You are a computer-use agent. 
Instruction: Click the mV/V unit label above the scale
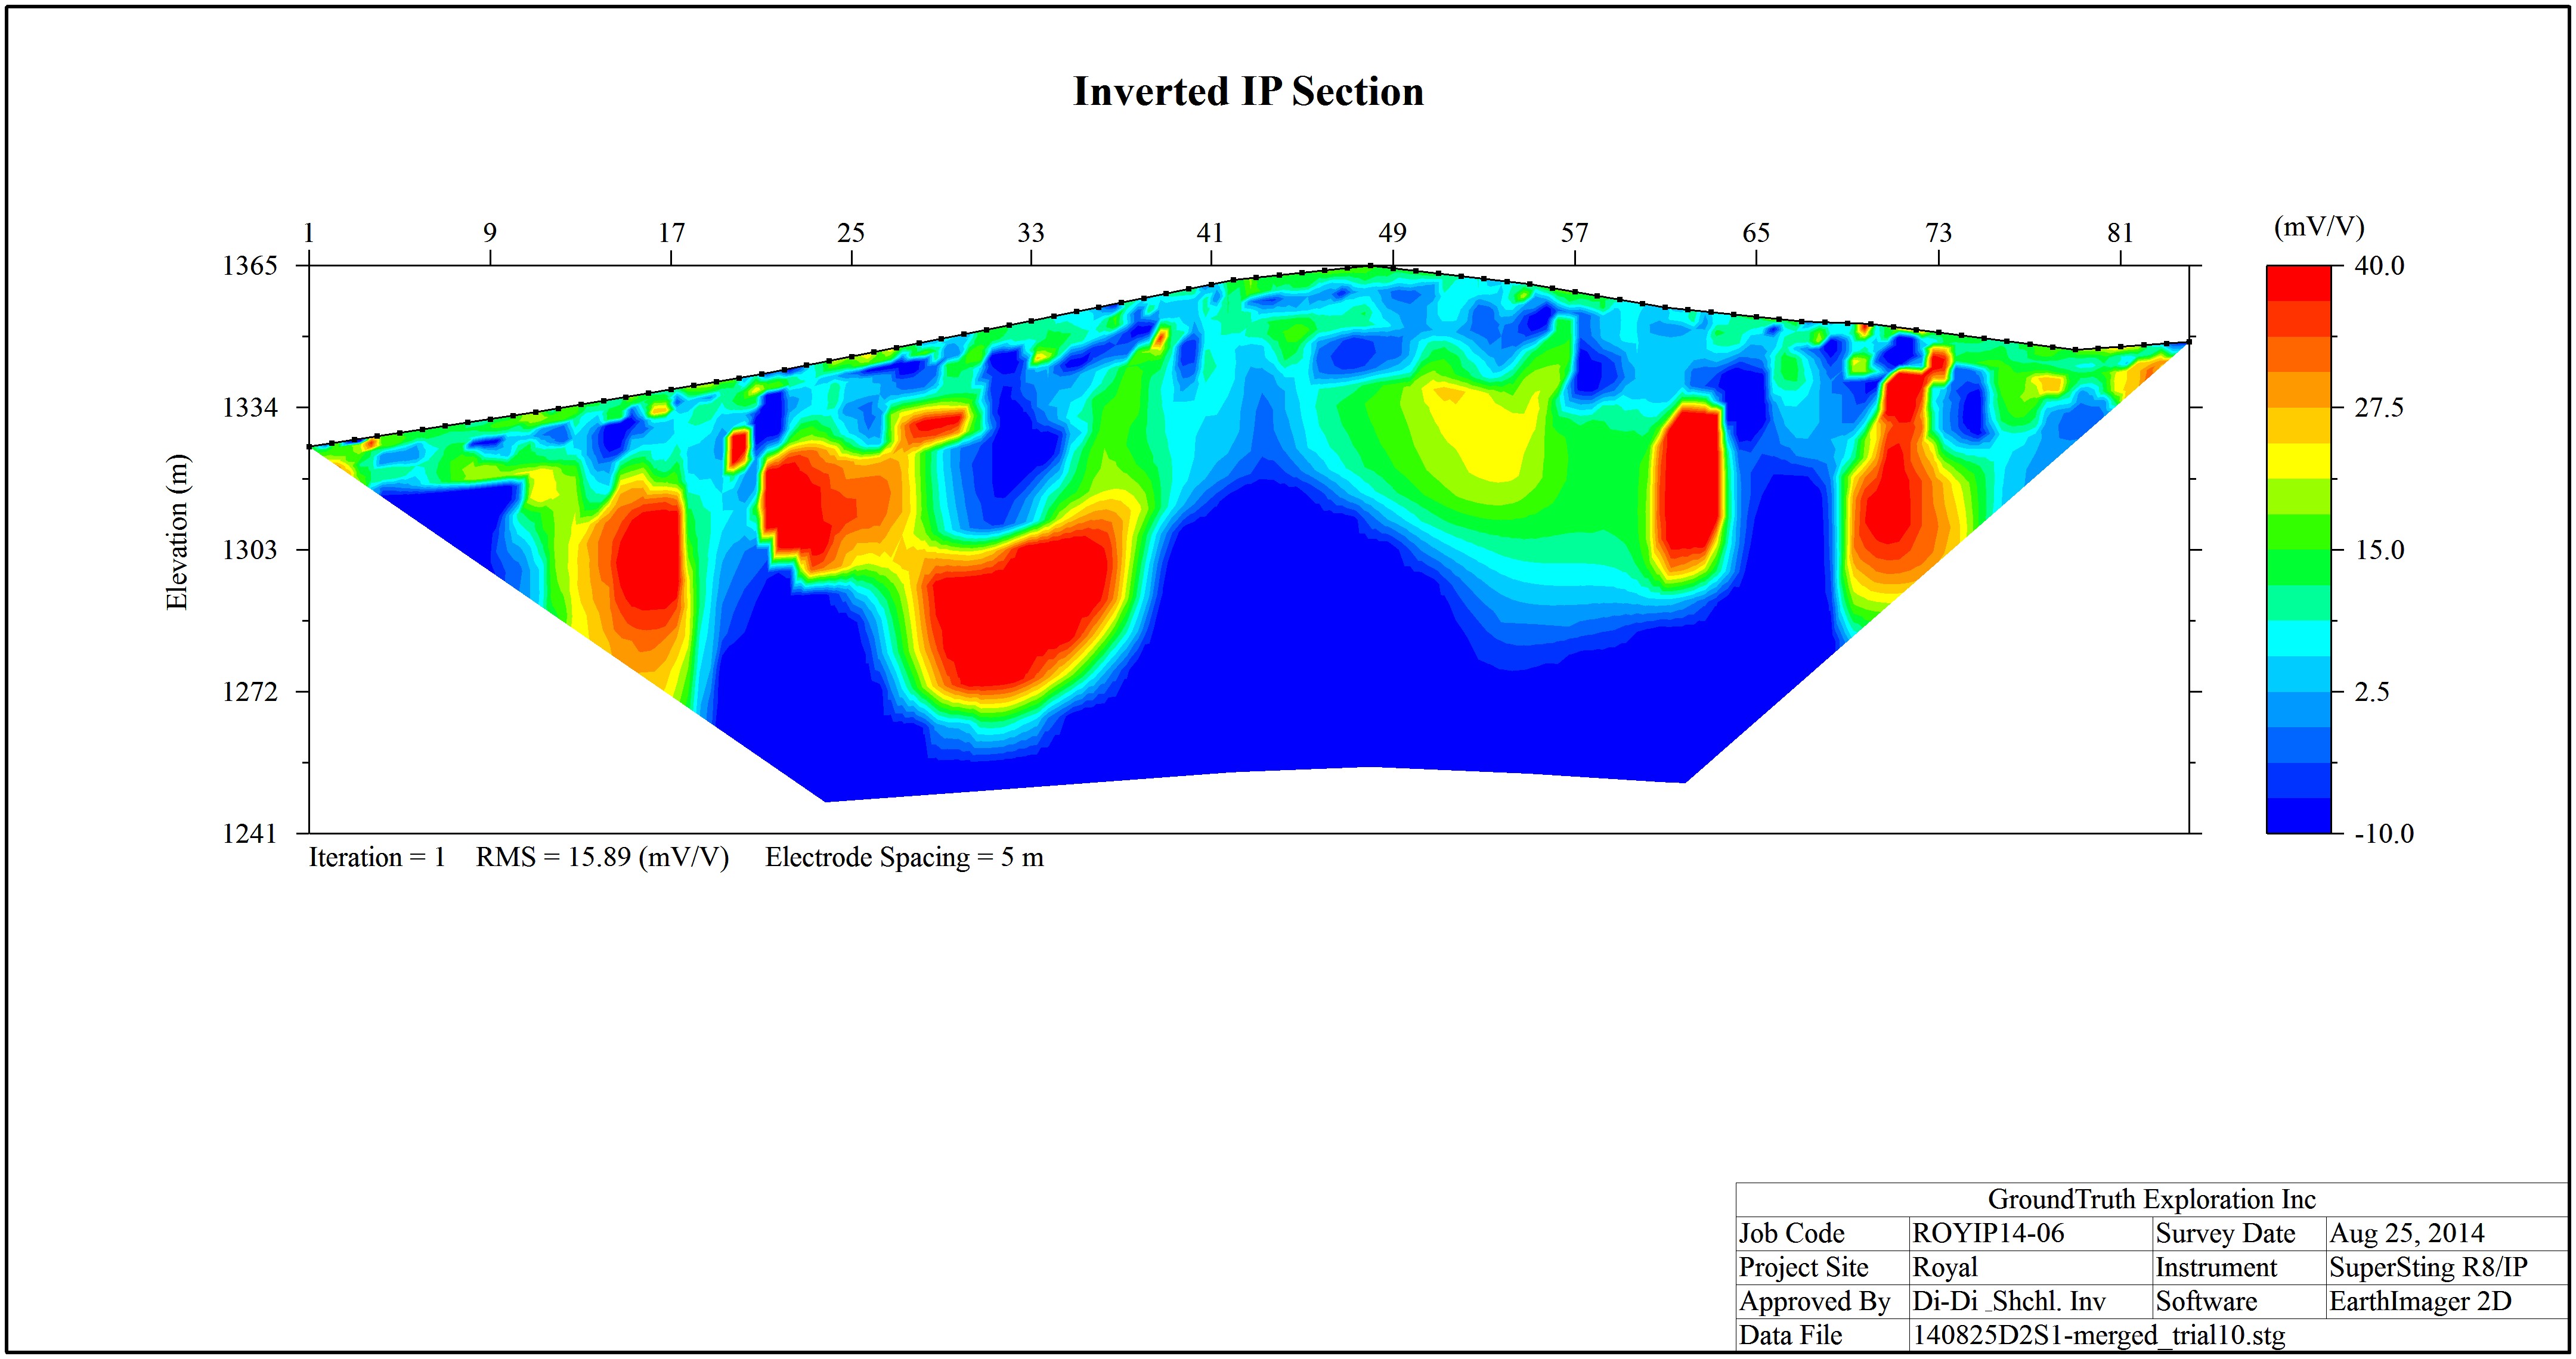pos(2319,227)
